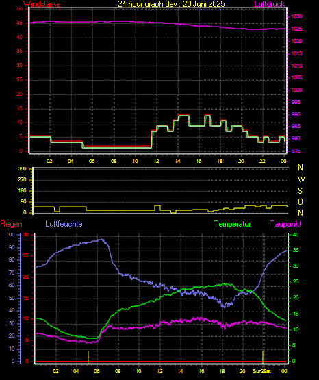Image resolution: width=319 pixels, height=380 pixels.
Task: Click the SunSet label on the bottom time axis
Action: 261,371
